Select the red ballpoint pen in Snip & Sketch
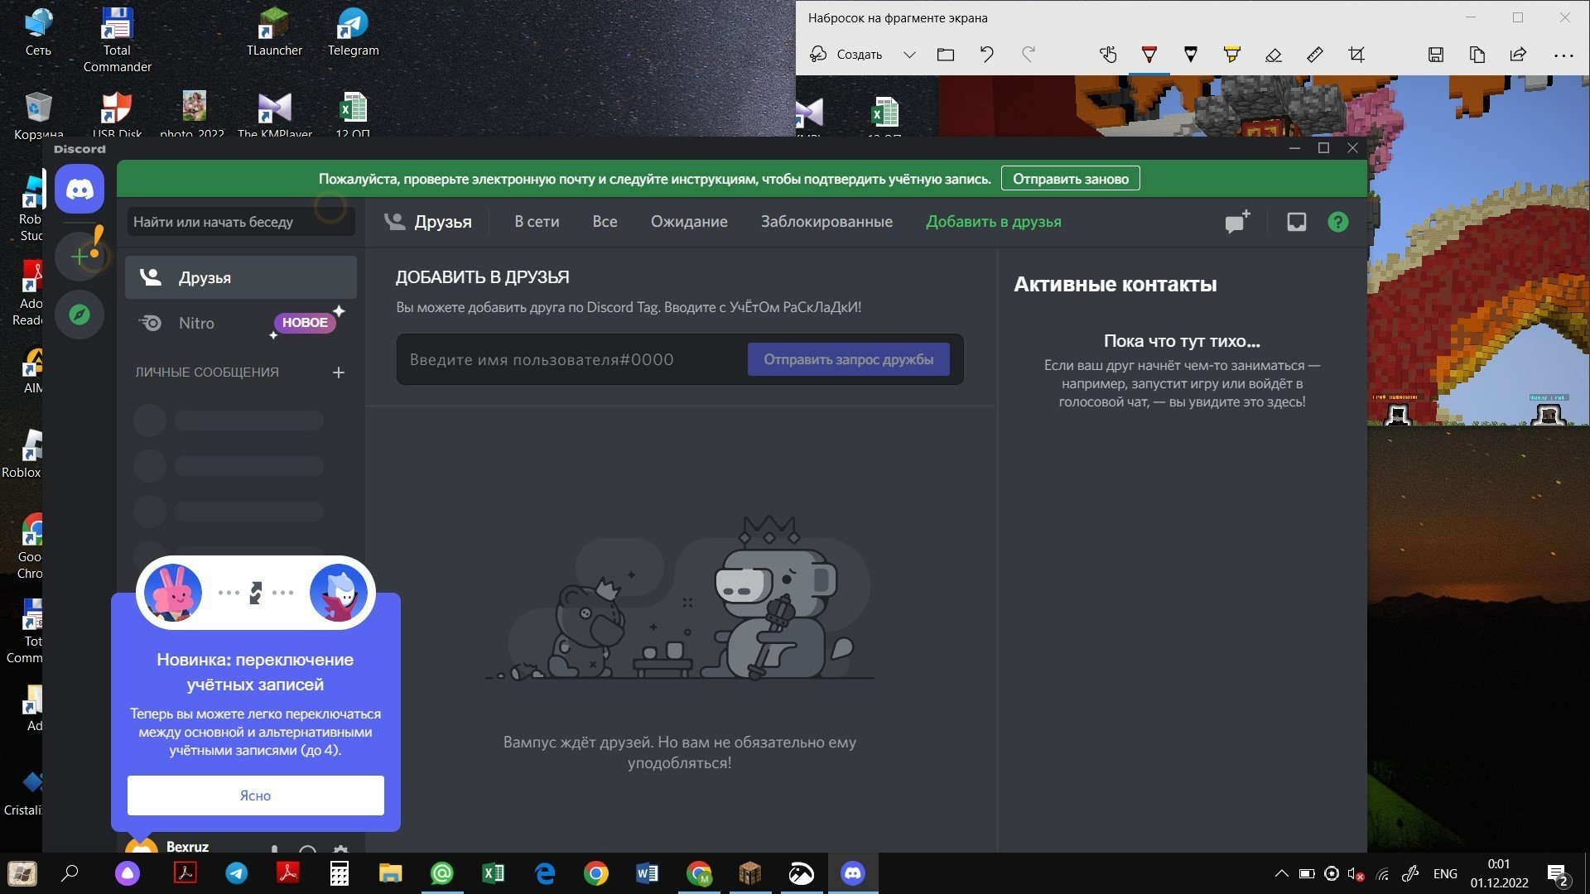 click(1149, 55)
